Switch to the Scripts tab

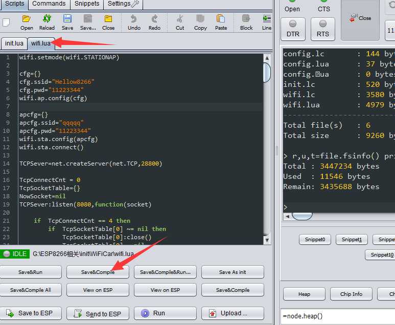[14, 4]
